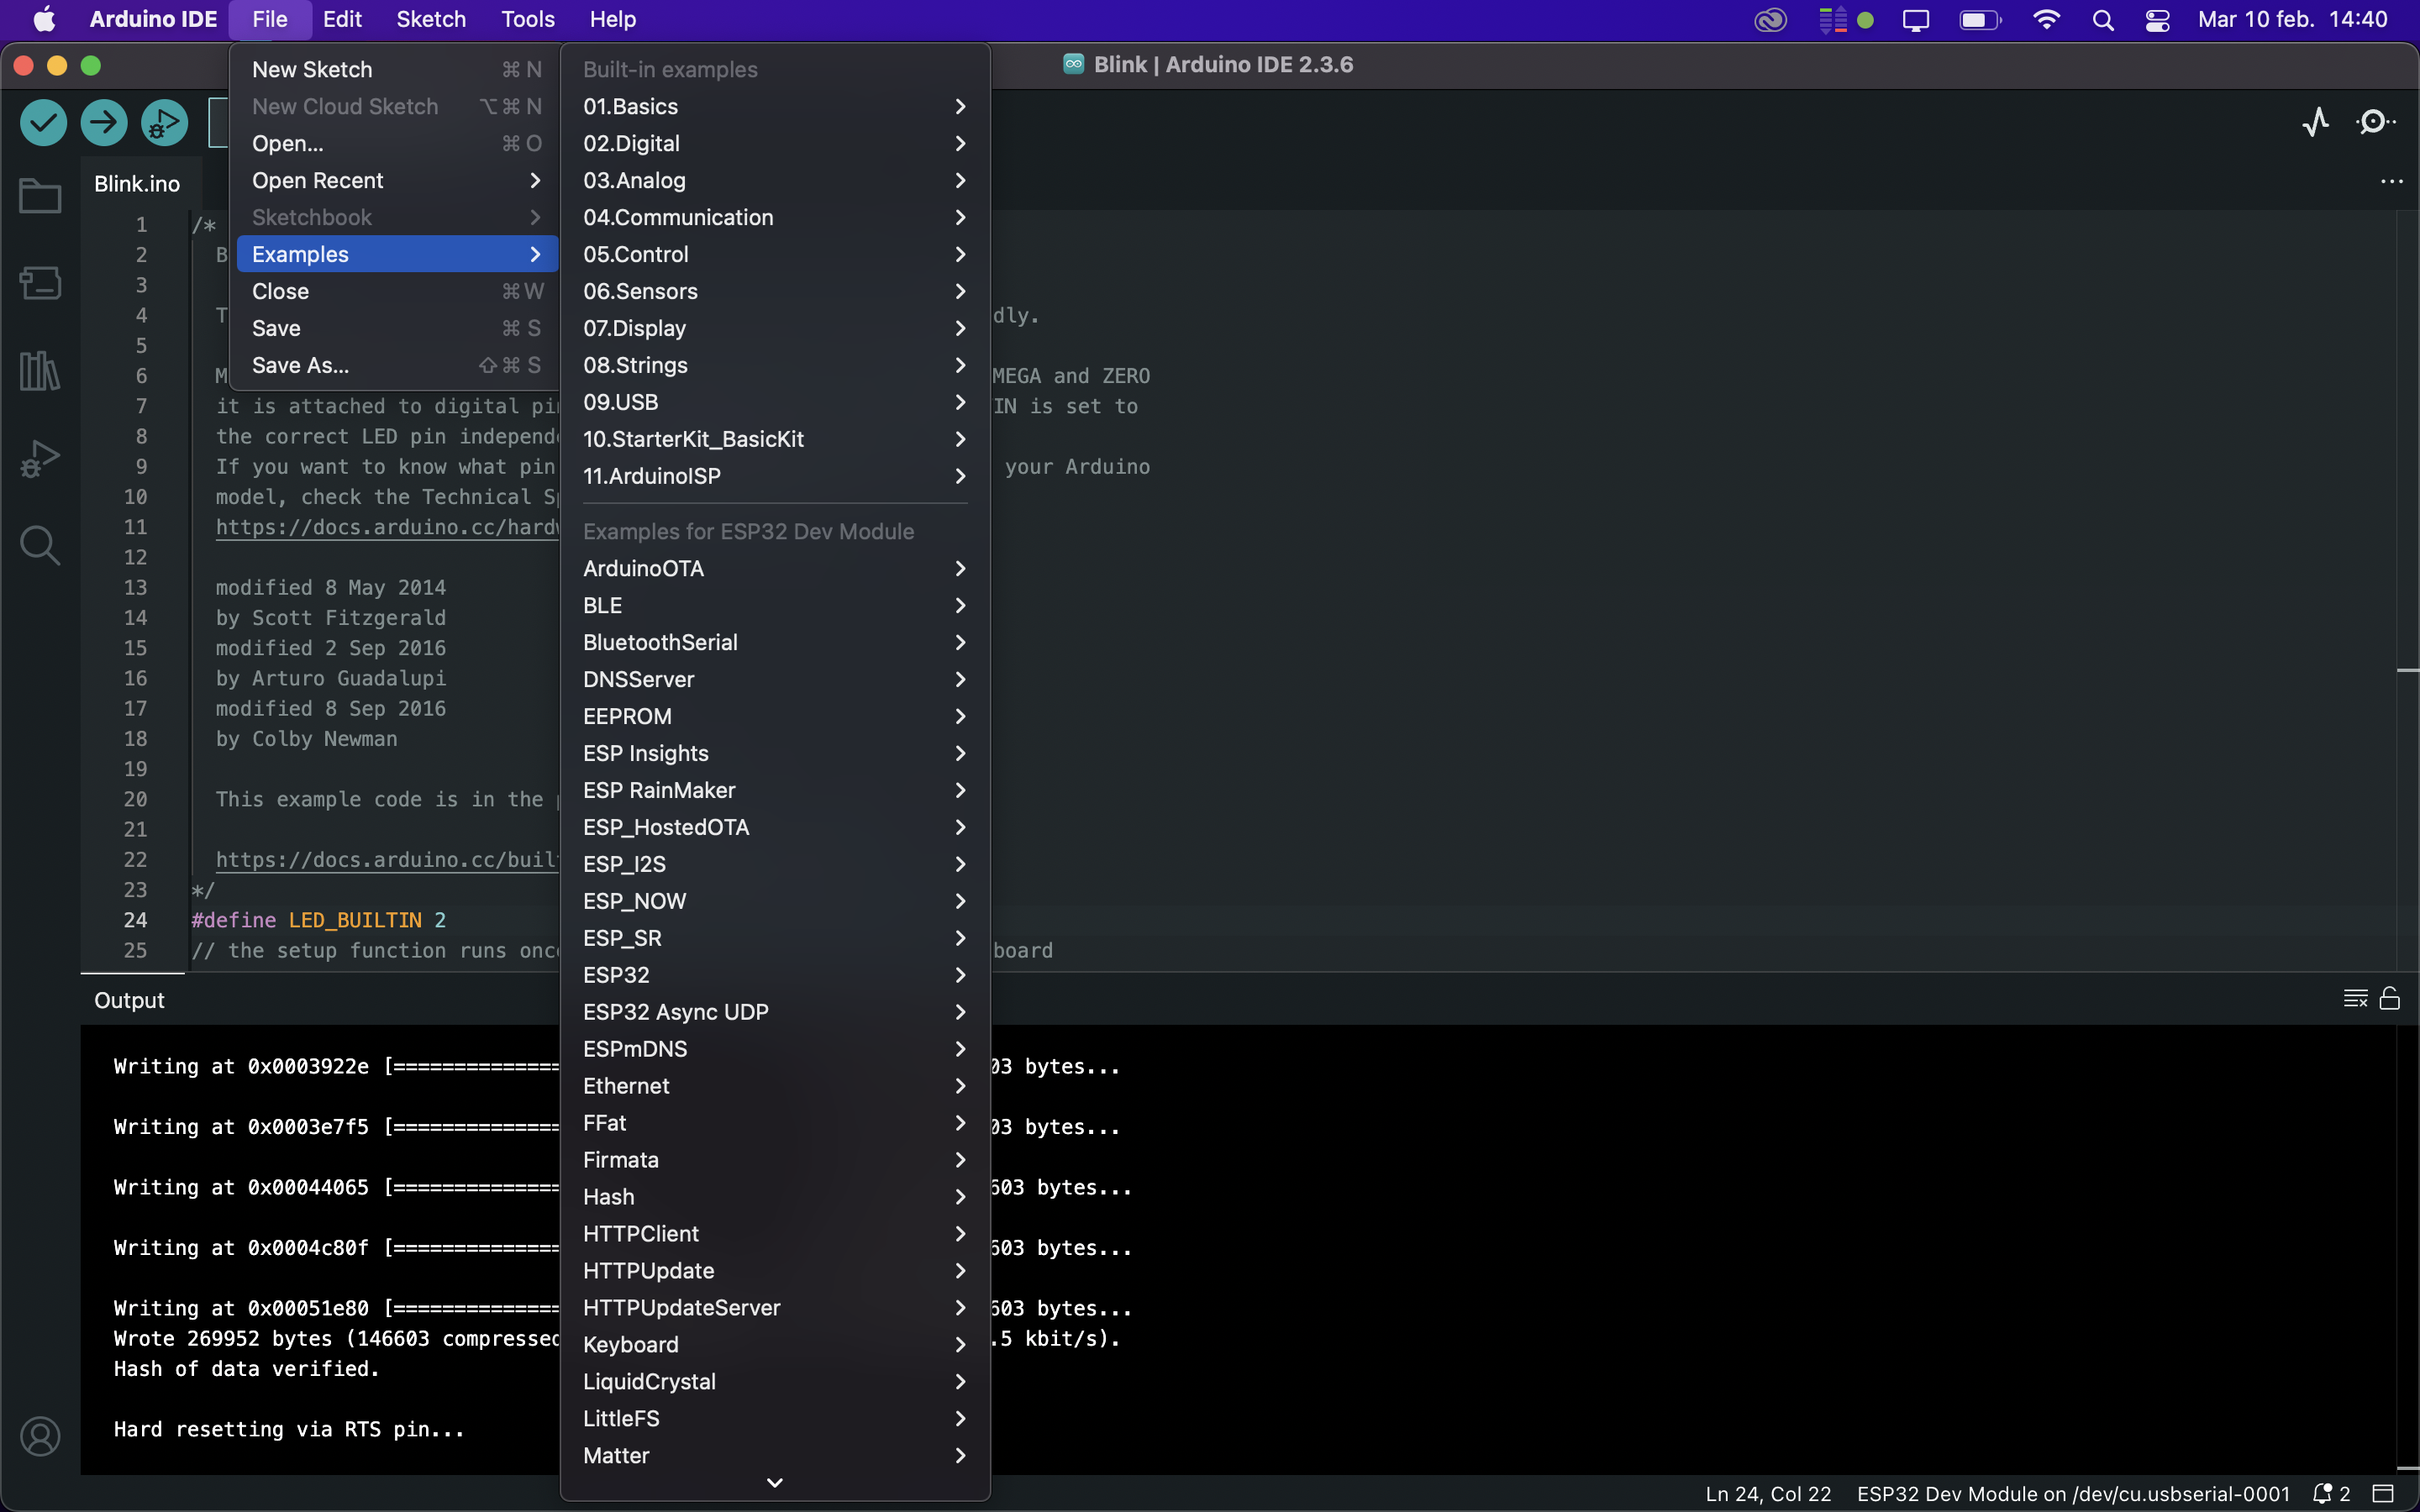Screen dimensions: 2420x1512
Task: Open Search magnifier in sidebar
Action: click(x=40, y=546)
